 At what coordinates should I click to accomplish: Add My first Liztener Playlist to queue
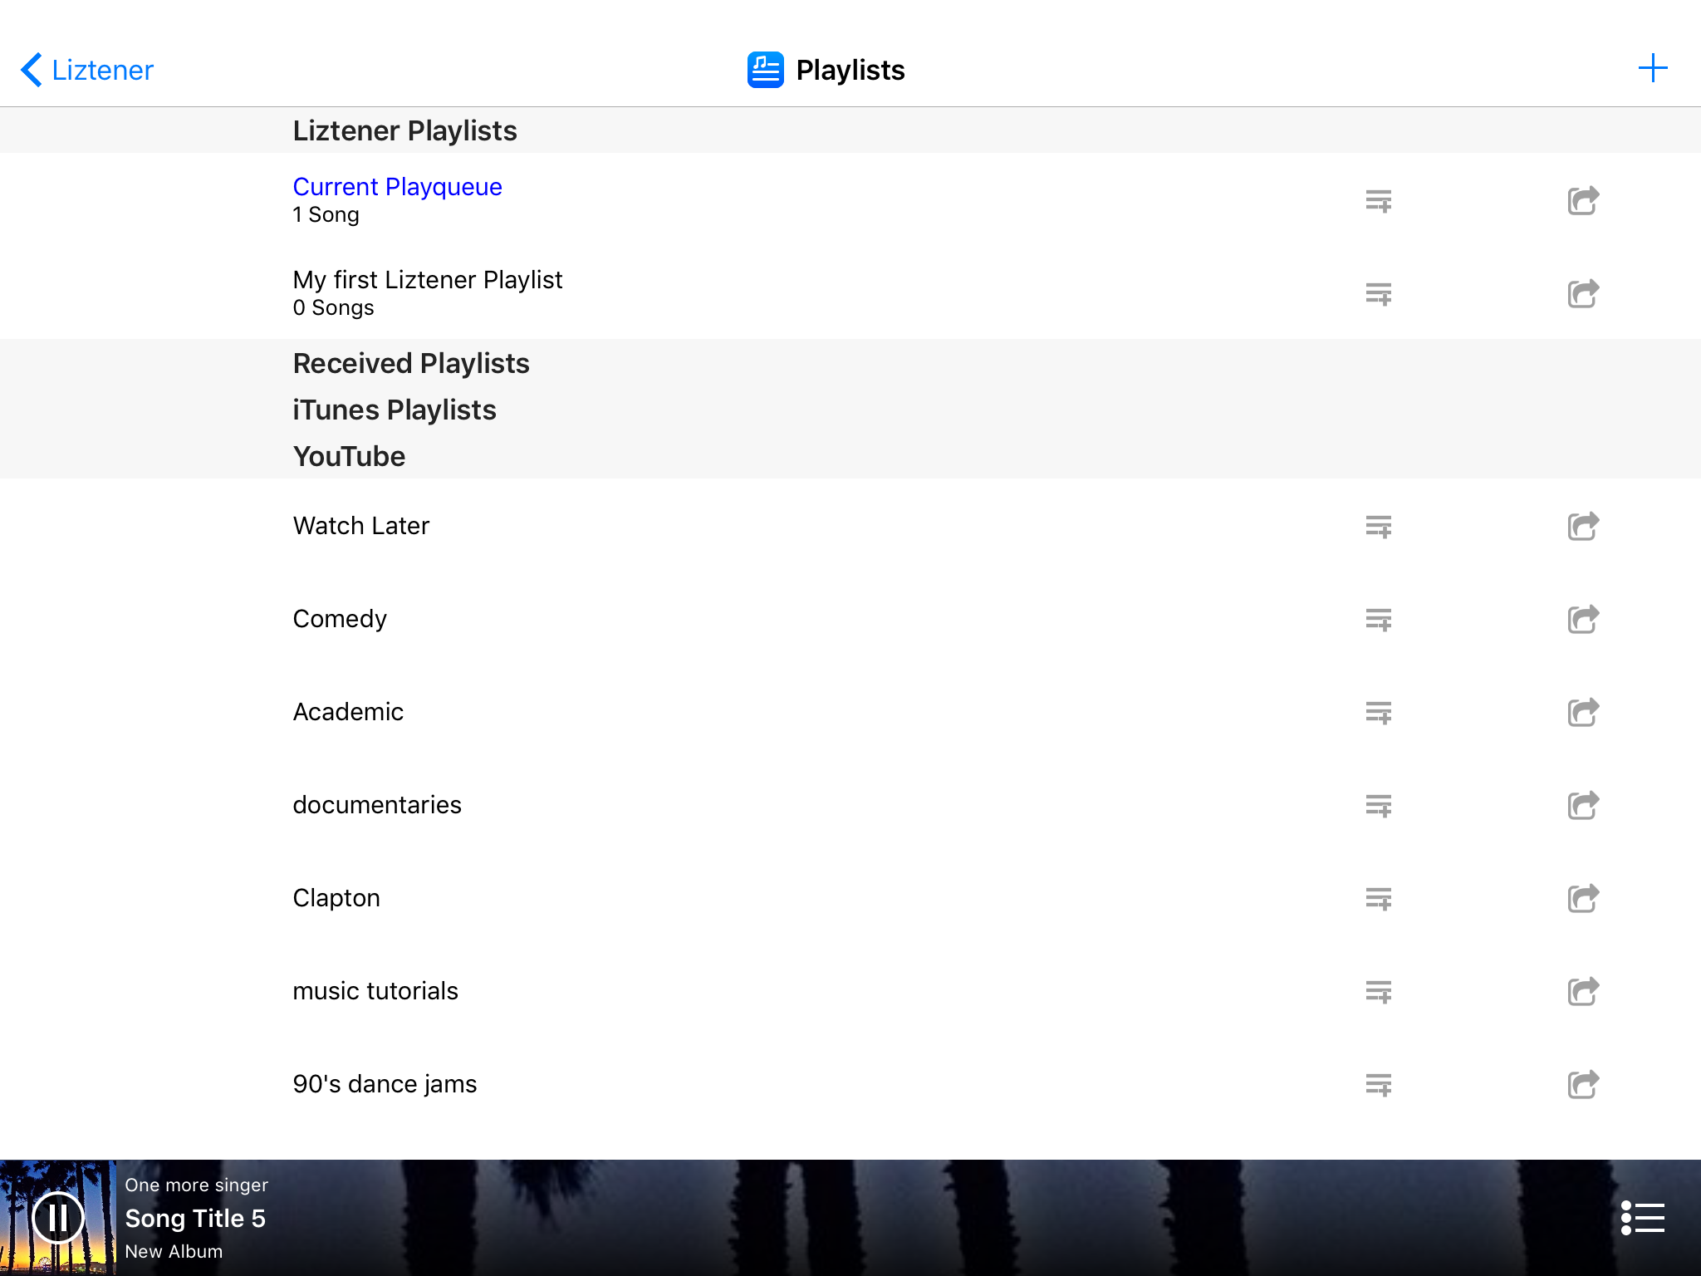click(x=1379, y=294)
